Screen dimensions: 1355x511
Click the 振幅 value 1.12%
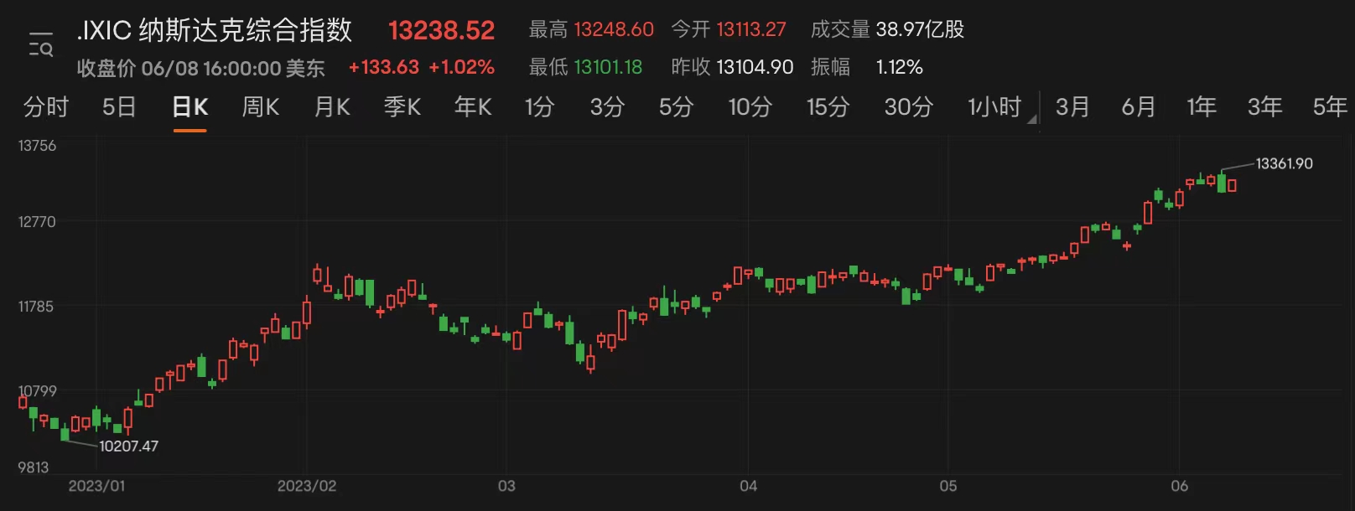pos(900,67)
